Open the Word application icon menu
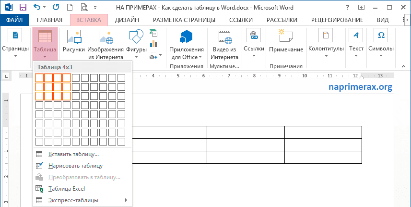The width and height of the screenshot is (411, 207). [x=9, y=7]
